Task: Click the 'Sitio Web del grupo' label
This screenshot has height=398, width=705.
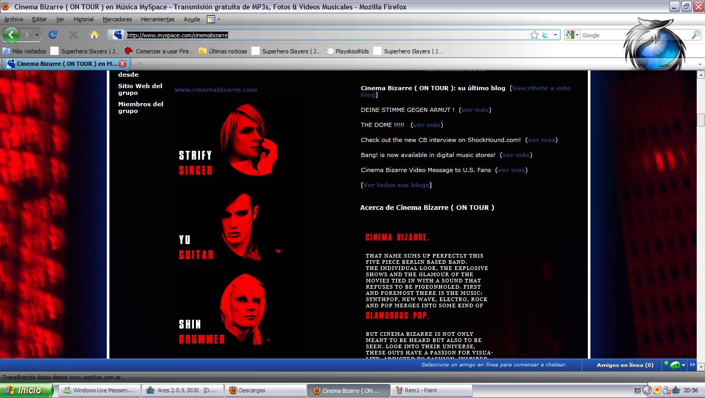Action: (x=140, y=89)
